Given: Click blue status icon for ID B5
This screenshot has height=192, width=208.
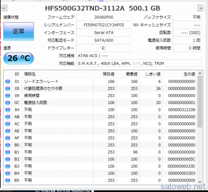Looking at the screenshot, I should point(8,181).
